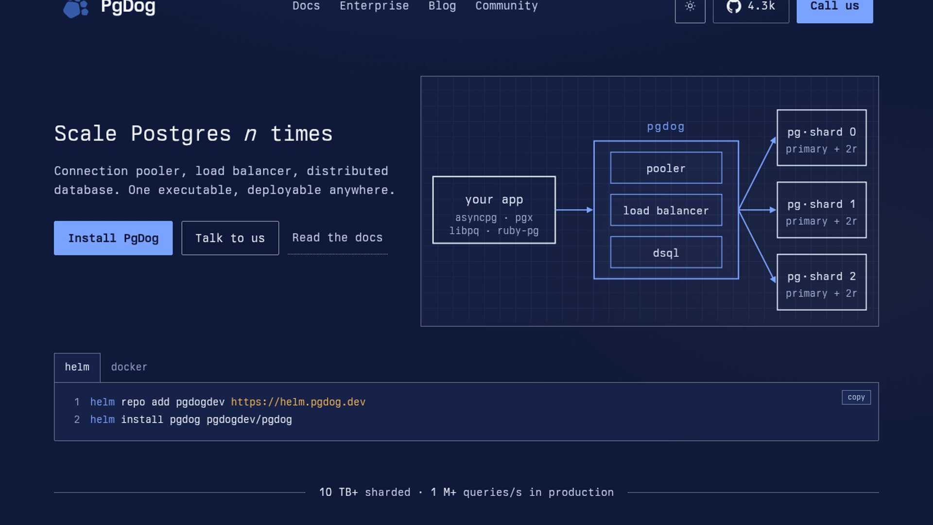Click the https://helm.pgdog.dev URL in code
The height and width of the screenshot is (525, 933).
click(x=298, y=402)
